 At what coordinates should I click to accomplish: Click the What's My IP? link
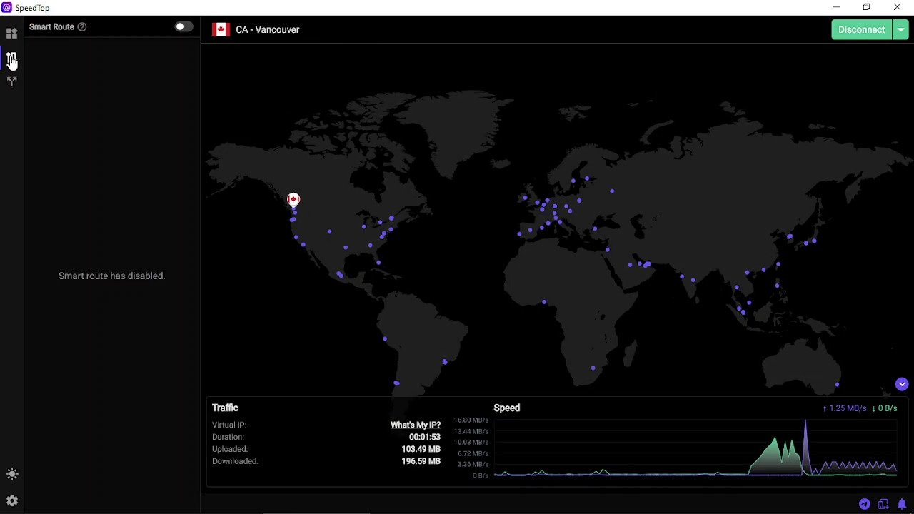(415, 425)
